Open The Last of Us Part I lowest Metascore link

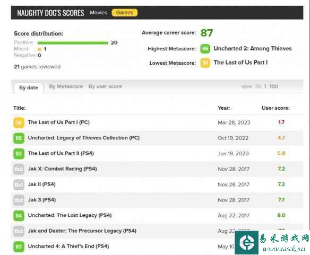pos(240,63)
